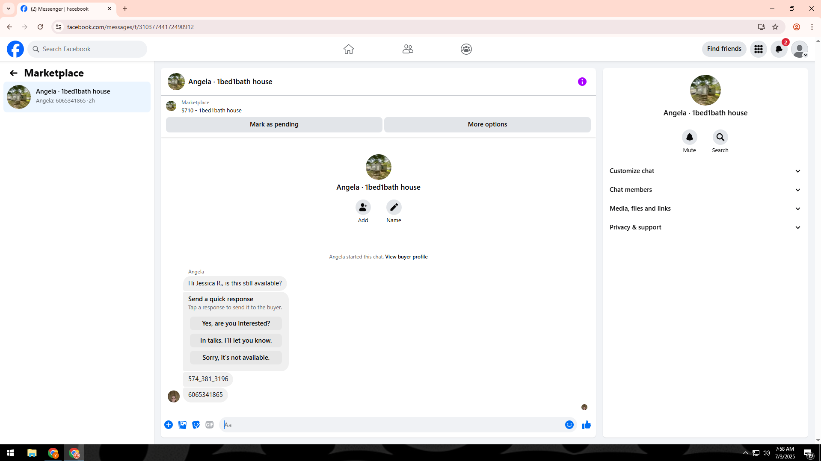The width and height of the screenshot is (821, 461).
Task: Click the Add people icon in chat
Action: click(363, 207)
